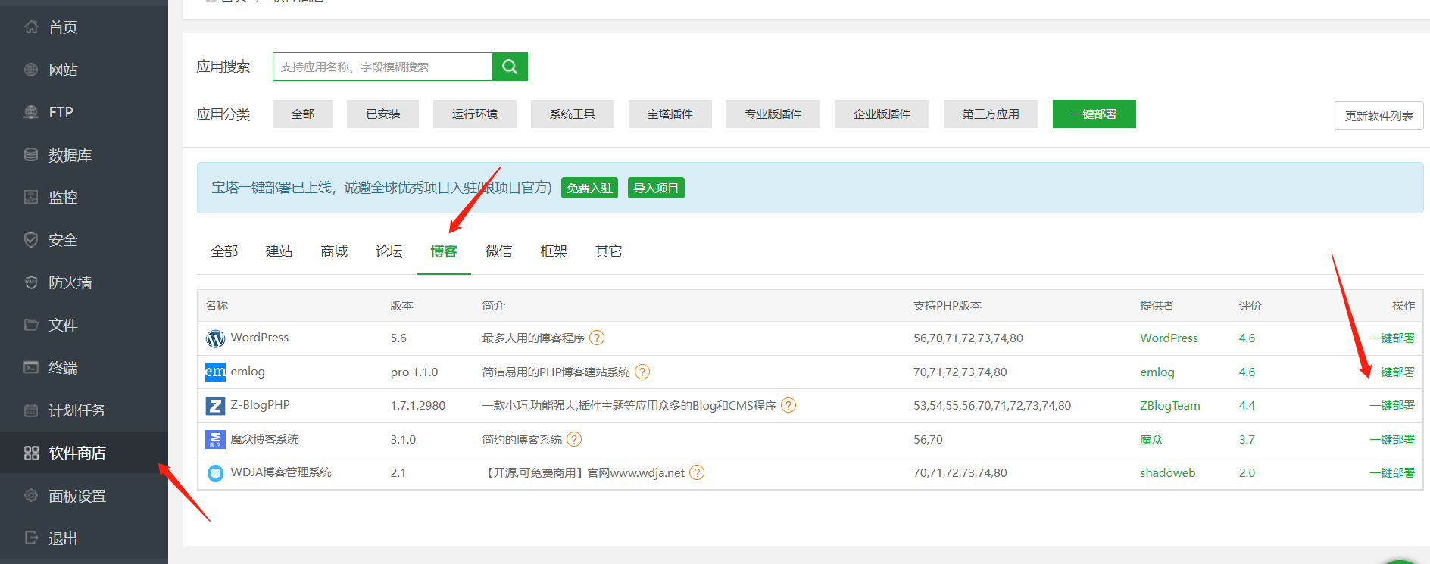This screenshot has width=1430, height=564.
Task: Deploy WDJA博客管理系统 with 一键部署 link
Action: pos(1392,473)
